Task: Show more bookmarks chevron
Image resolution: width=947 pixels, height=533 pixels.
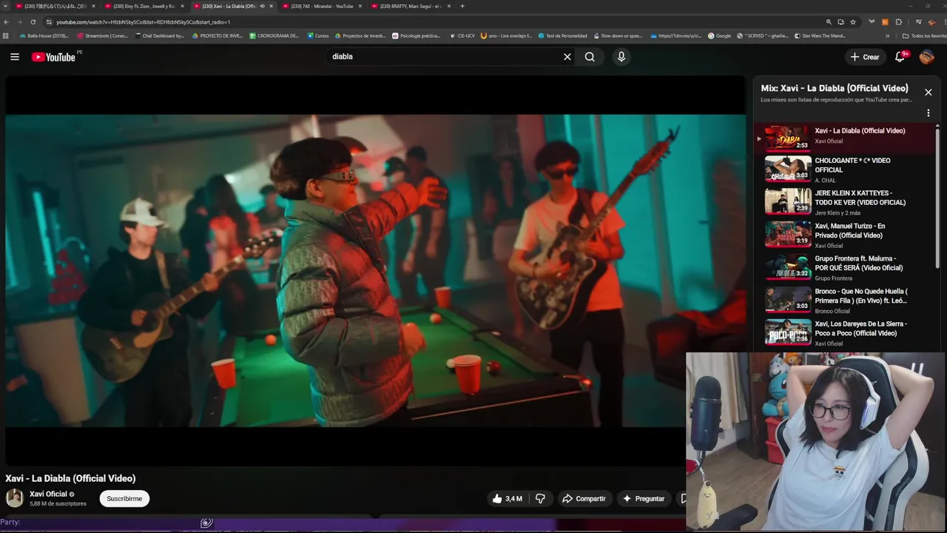Action: click(x=888, y=36)
